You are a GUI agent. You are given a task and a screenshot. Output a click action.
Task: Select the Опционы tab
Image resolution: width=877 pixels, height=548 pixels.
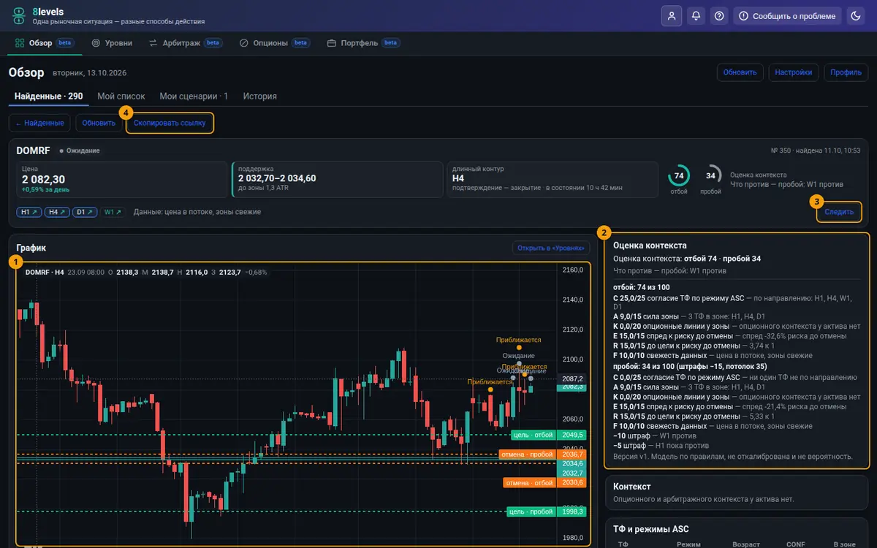(275, 43)
